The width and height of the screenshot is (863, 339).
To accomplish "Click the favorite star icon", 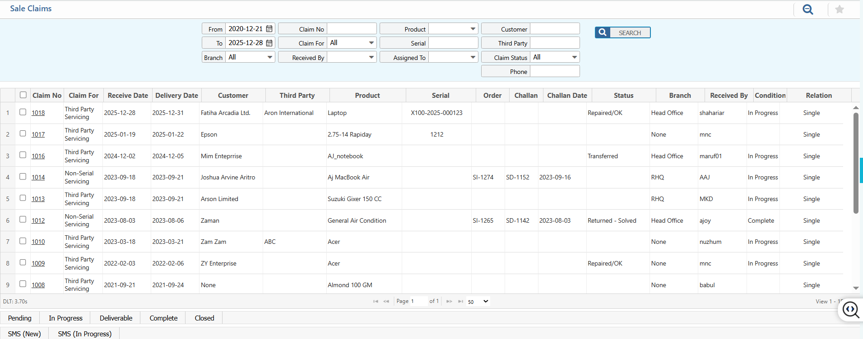I will point(839,9).
